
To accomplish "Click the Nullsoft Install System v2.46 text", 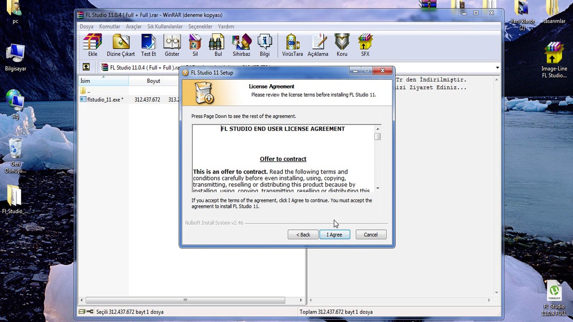I will (x=214, y=223).
